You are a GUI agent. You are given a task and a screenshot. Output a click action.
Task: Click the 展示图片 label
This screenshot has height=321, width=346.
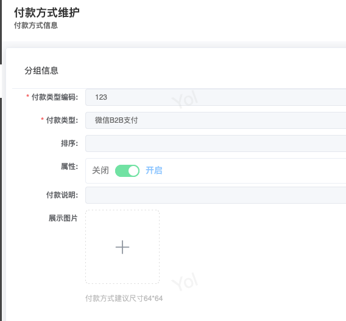63,218
